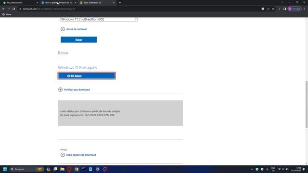Click the '64-bit Baixar' download button
This screenshot has width=308, height=173.
point(87,76)
